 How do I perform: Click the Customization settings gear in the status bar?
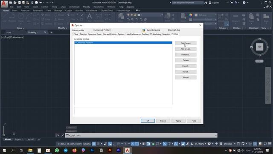point(209,144)
